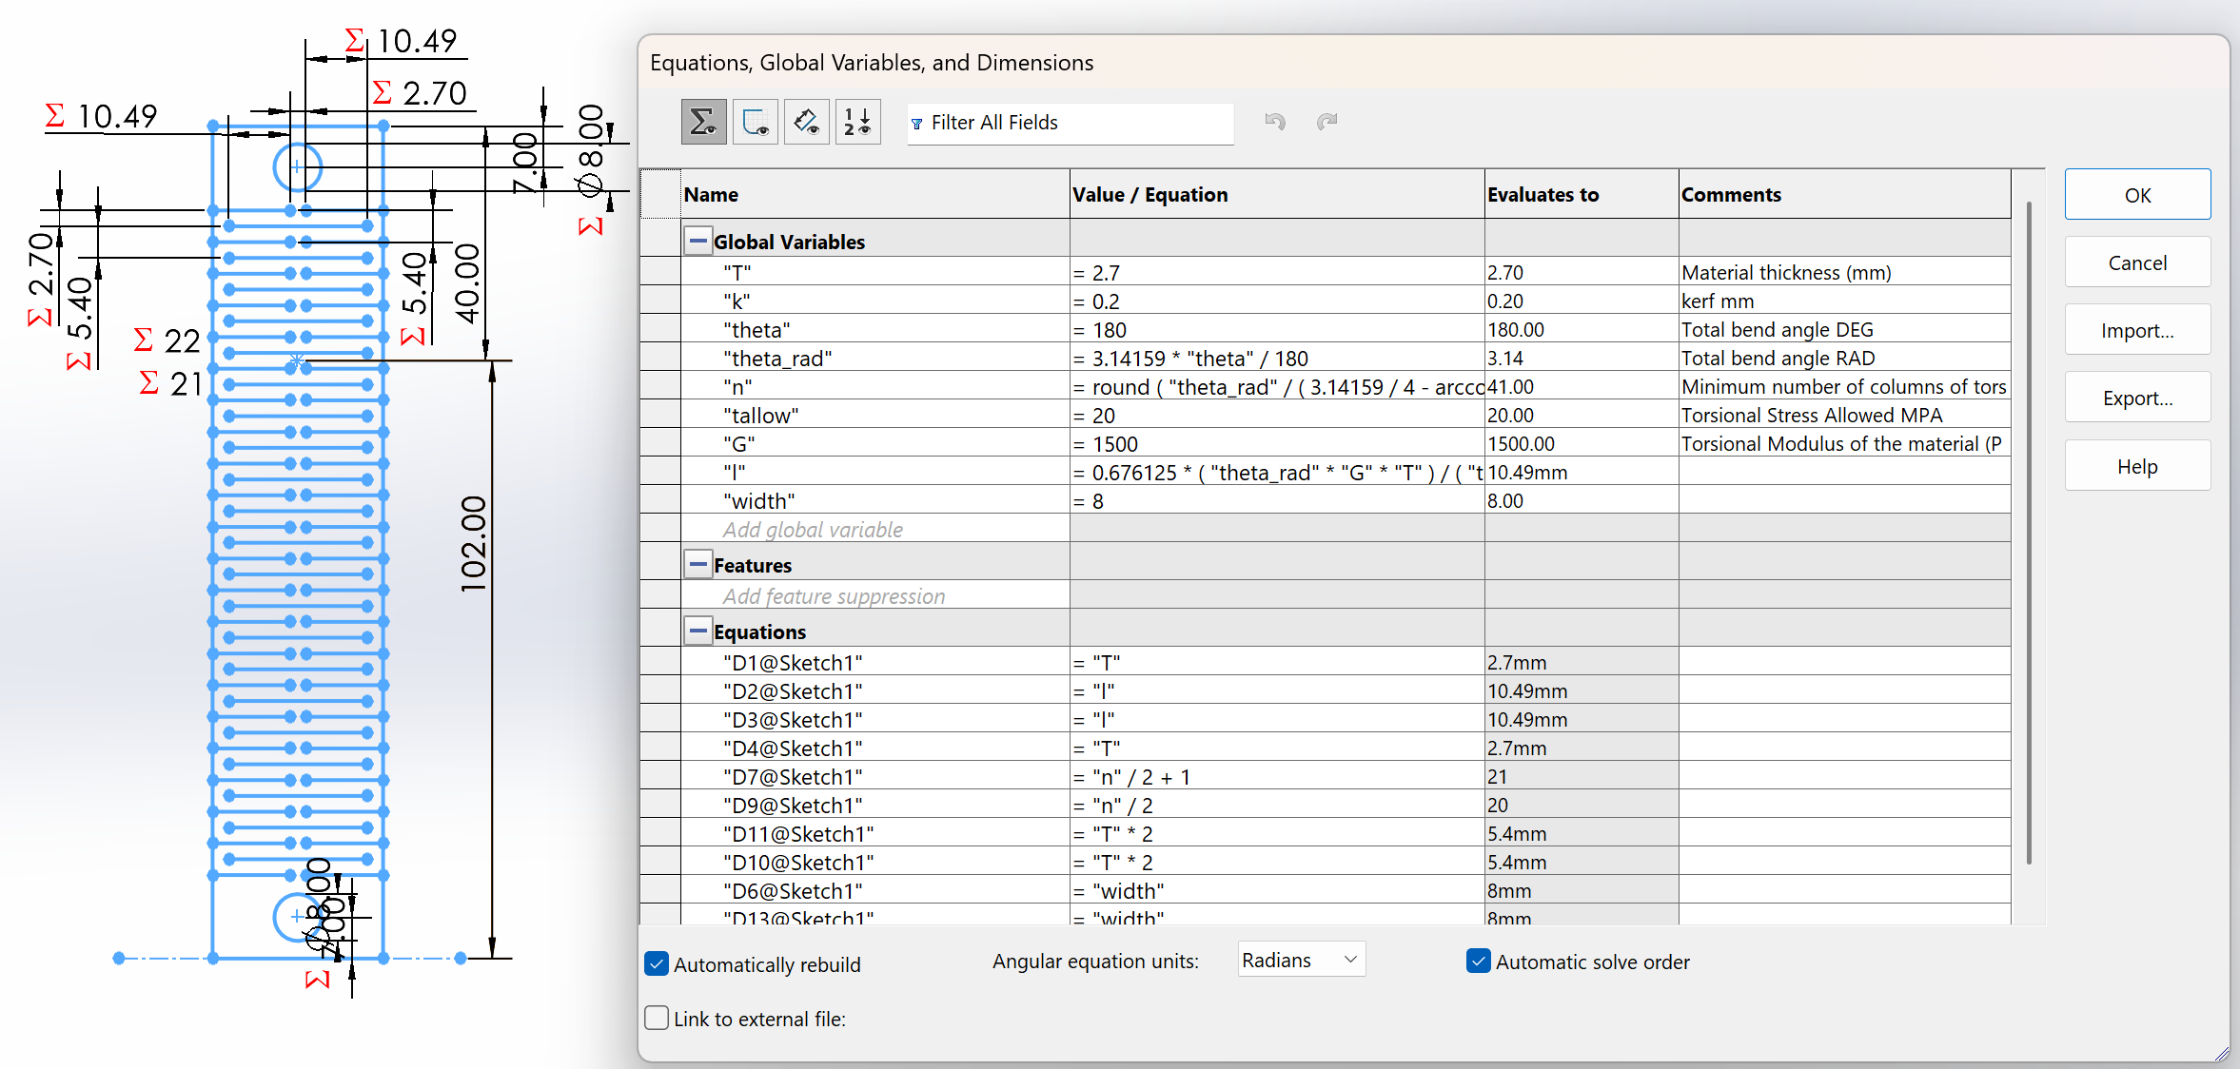Click the dialog resize grip corner
2240x1069 pixels.
2221,1053
